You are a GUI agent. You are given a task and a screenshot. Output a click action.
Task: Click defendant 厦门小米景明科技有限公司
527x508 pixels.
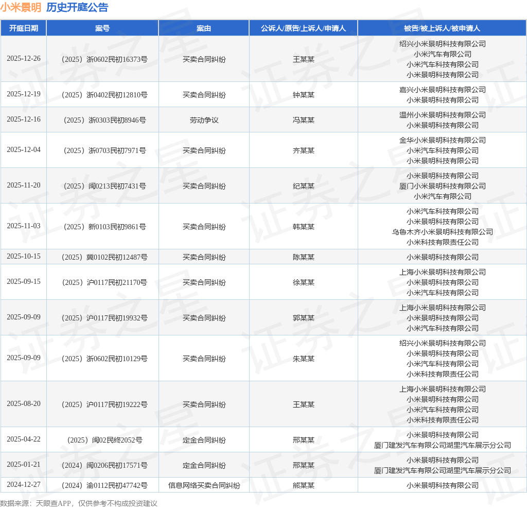442,186
